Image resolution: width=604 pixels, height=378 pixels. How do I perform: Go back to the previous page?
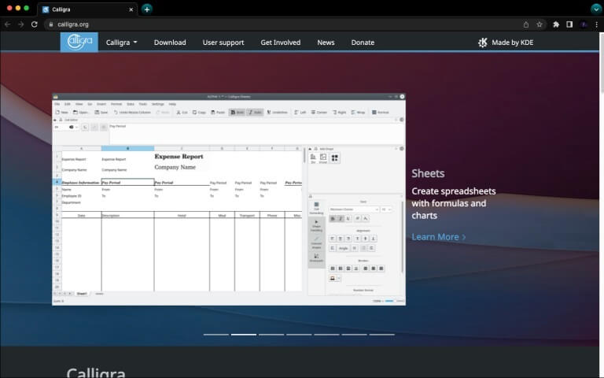[7, 24]
